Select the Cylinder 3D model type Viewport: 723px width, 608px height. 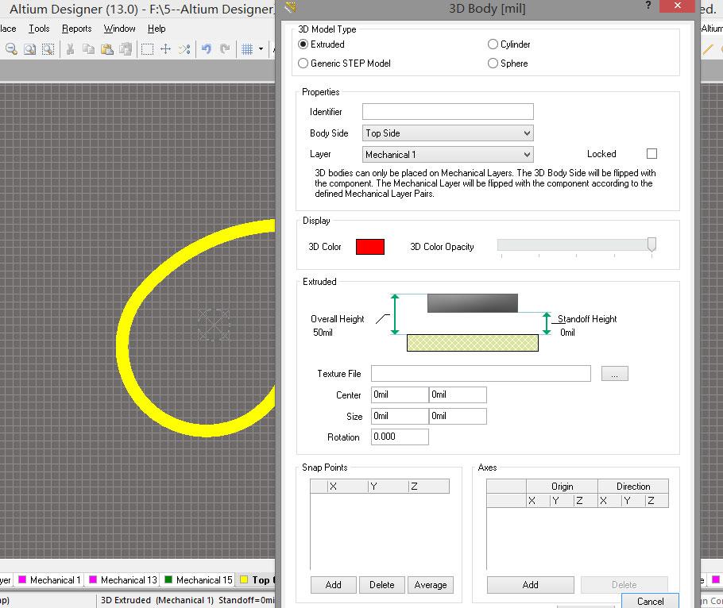coord(493,44)
